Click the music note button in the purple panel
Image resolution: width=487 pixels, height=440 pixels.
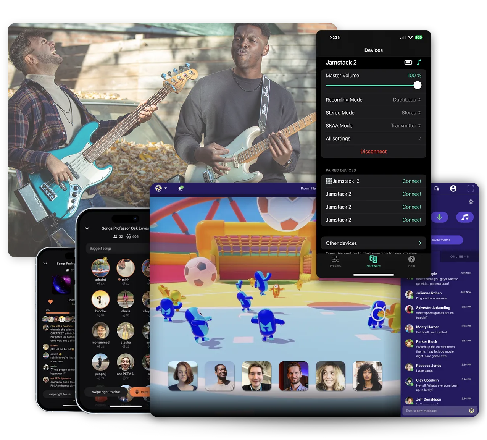coord(465,217)
